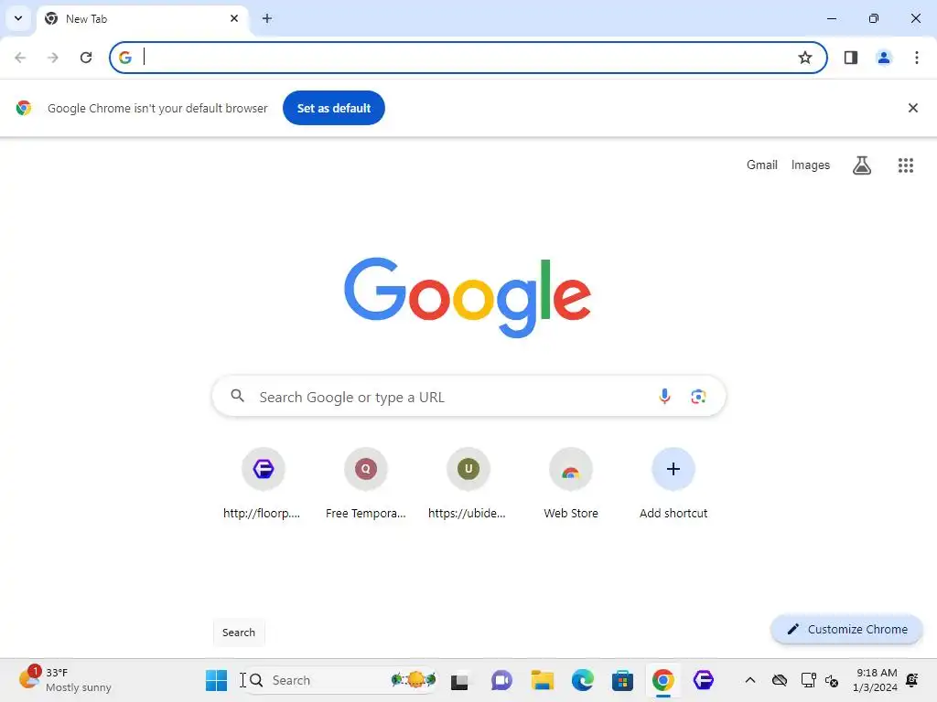Screen dimensions: 937x702
Task: Click the Google G icon in address bar
Action: point(125,58)
